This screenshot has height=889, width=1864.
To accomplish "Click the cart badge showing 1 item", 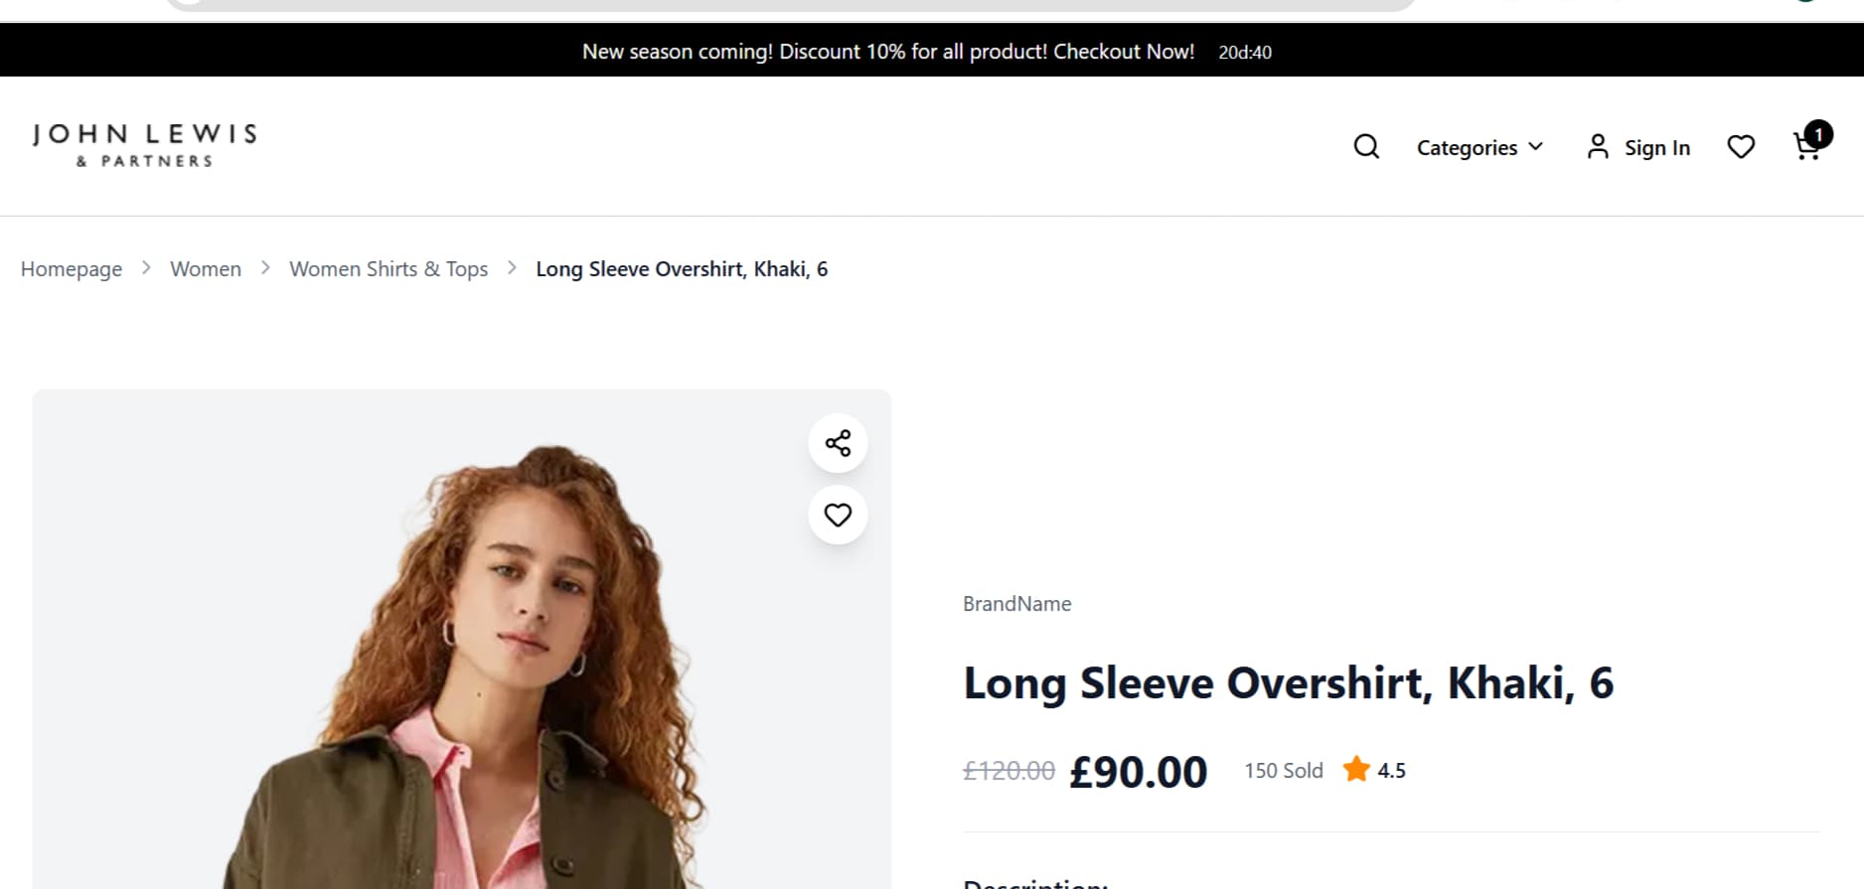I will 1818,133.
